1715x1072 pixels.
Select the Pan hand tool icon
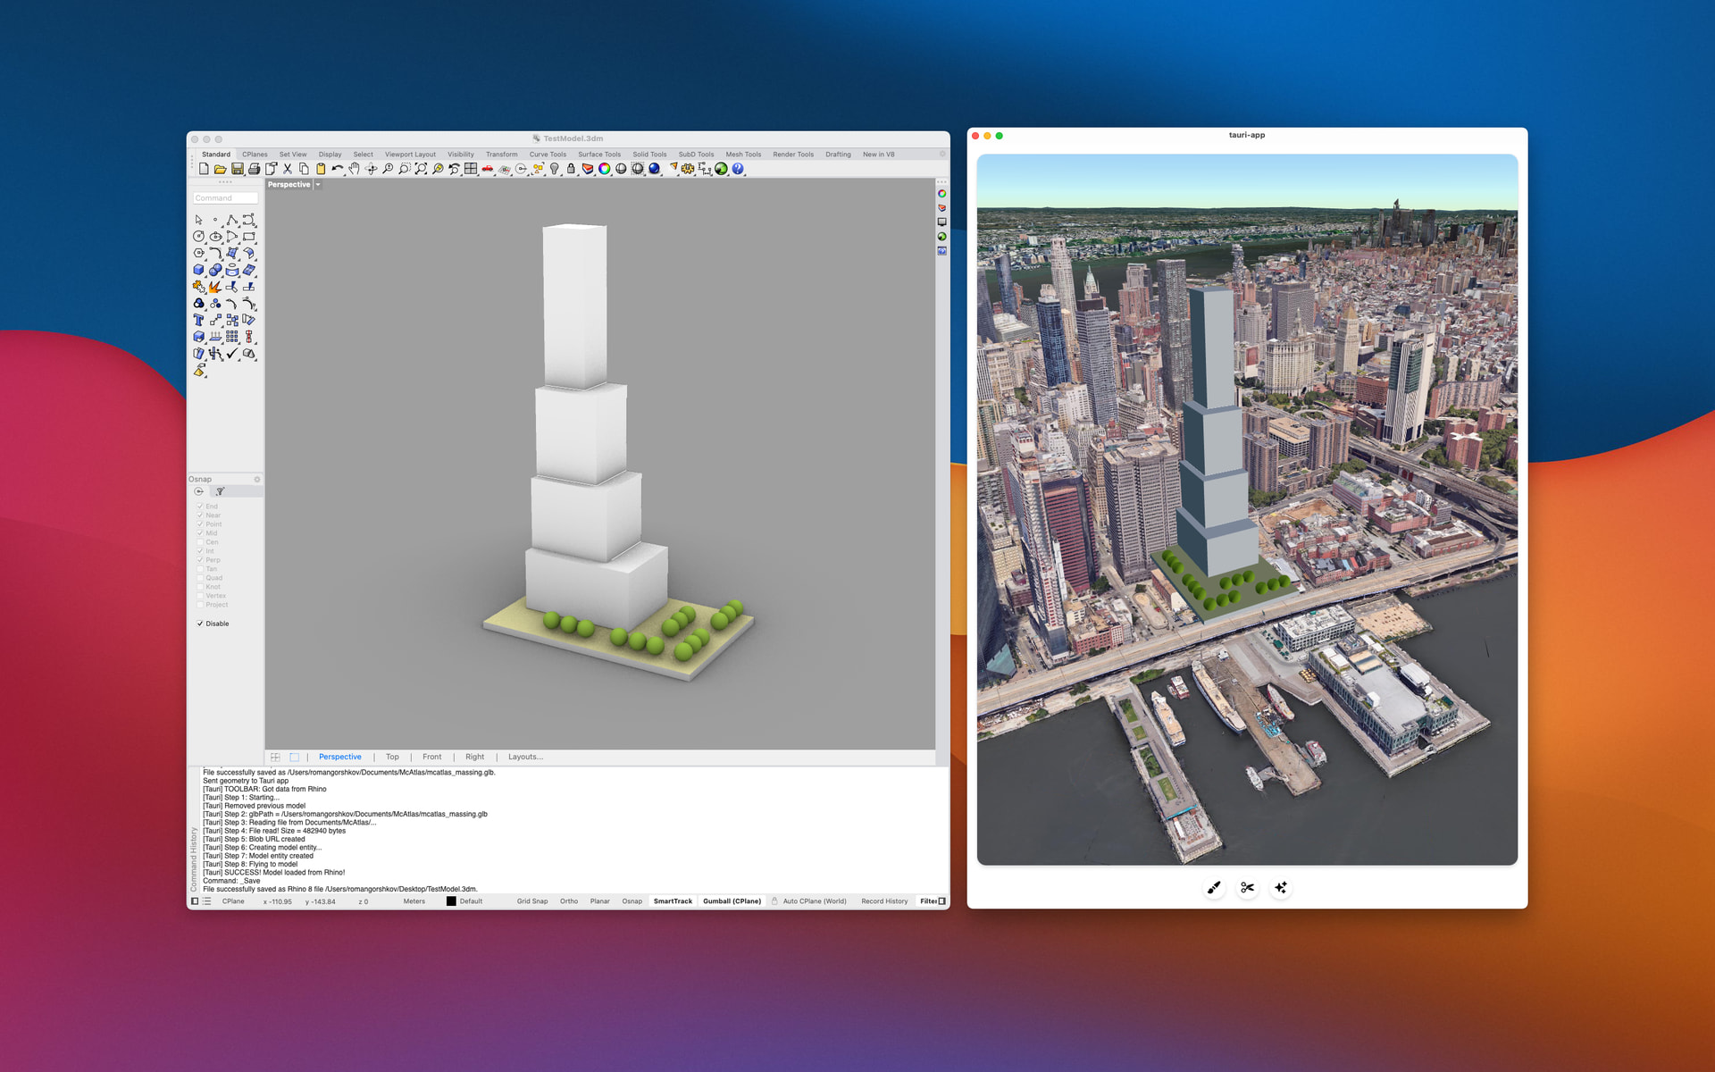(x=355, y=169)
